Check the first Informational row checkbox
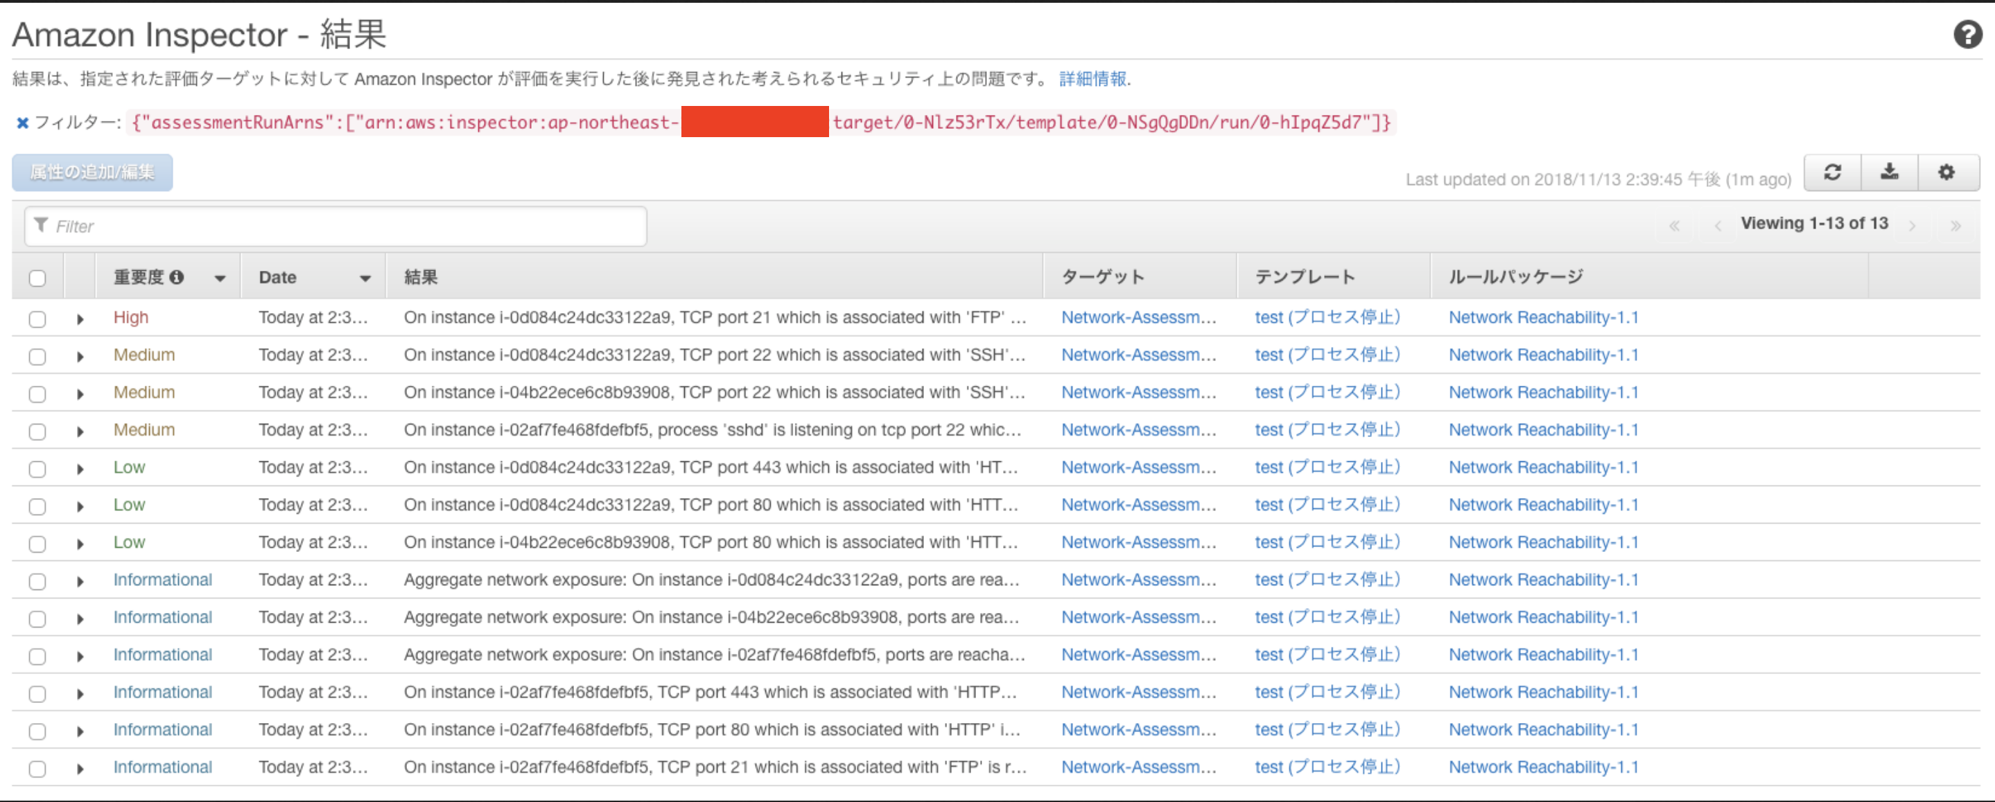Image resolution: width=1995 pixels, height=802 pixels. 37,581
